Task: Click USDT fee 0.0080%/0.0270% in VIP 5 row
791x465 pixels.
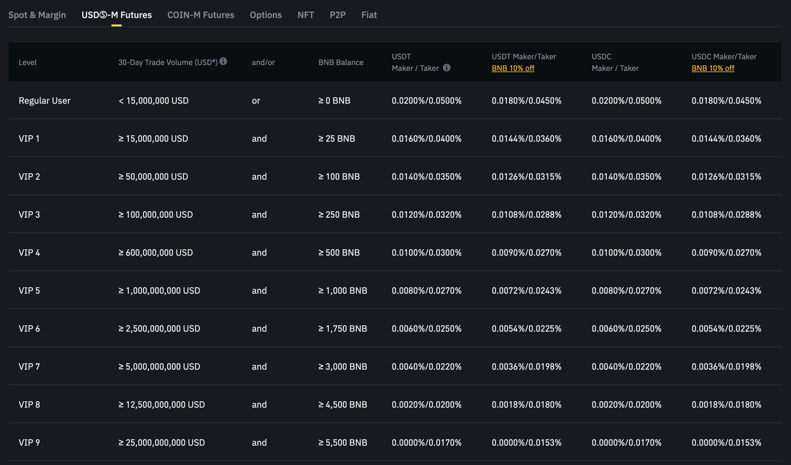Action: click(x=427, y=290)
